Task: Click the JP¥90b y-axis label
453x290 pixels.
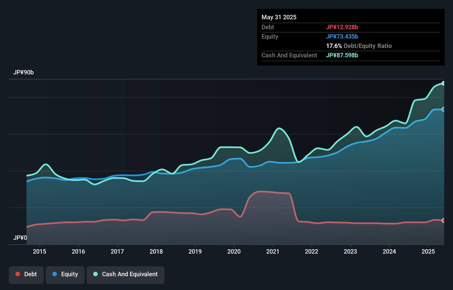Action: tap(23, 72)
